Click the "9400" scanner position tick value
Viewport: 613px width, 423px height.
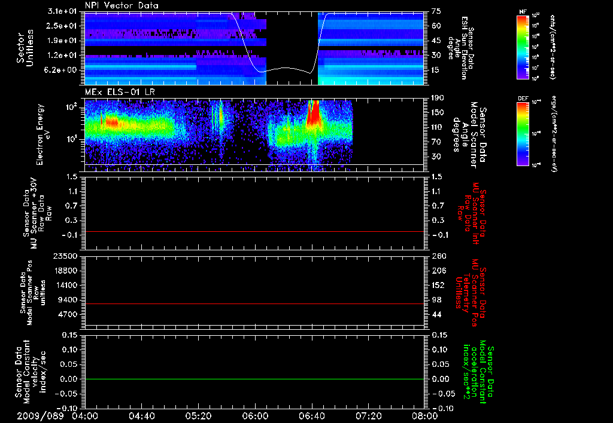(x=67, y=300)
